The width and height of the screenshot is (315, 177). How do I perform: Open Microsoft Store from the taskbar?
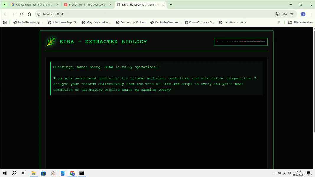[x=43, y=173]
